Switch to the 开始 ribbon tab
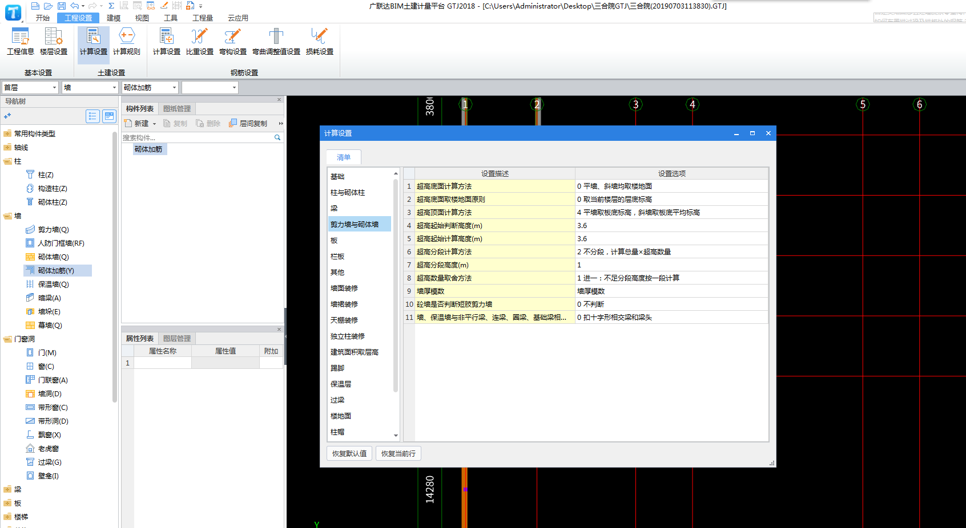 point(43,18)
